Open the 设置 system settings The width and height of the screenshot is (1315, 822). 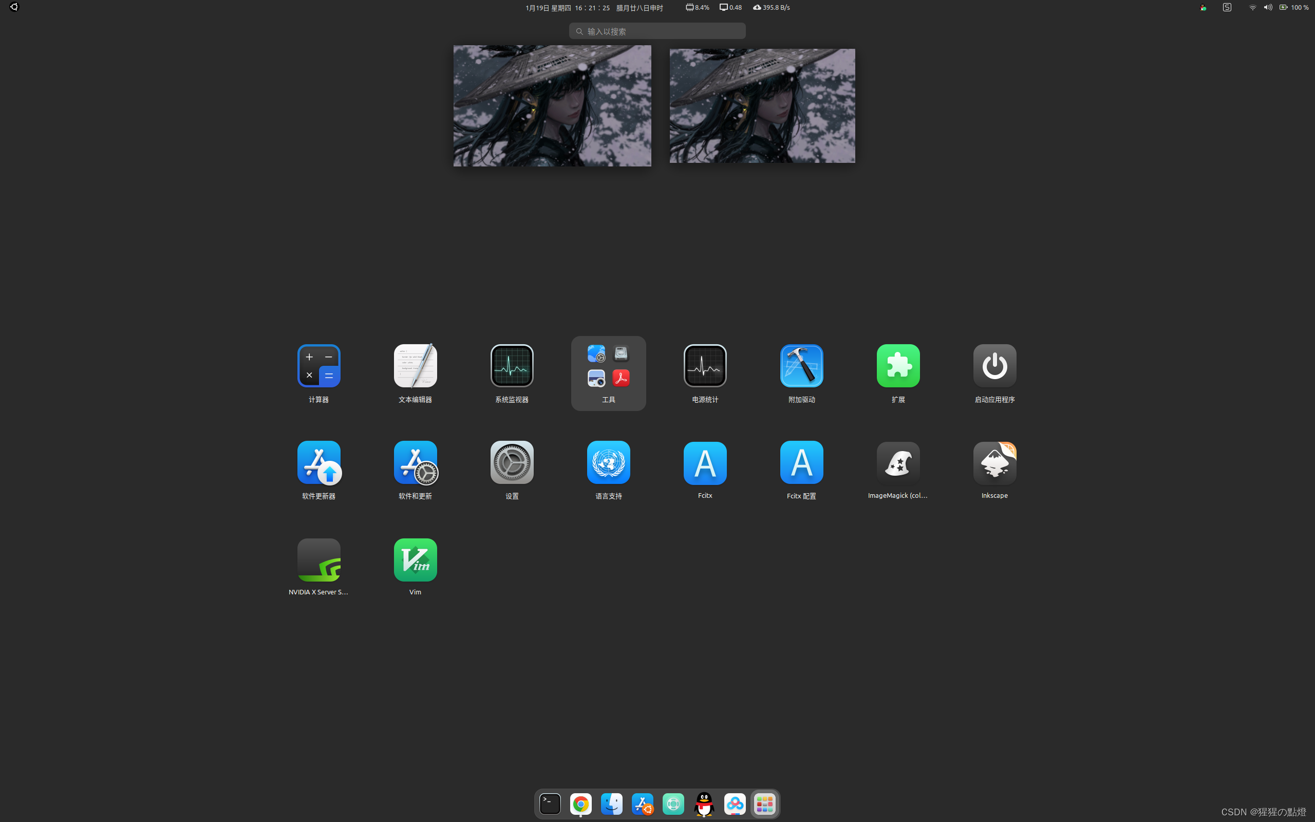coord(512,470)
